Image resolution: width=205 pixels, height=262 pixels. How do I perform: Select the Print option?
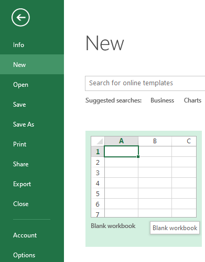(x=32, y=144)
